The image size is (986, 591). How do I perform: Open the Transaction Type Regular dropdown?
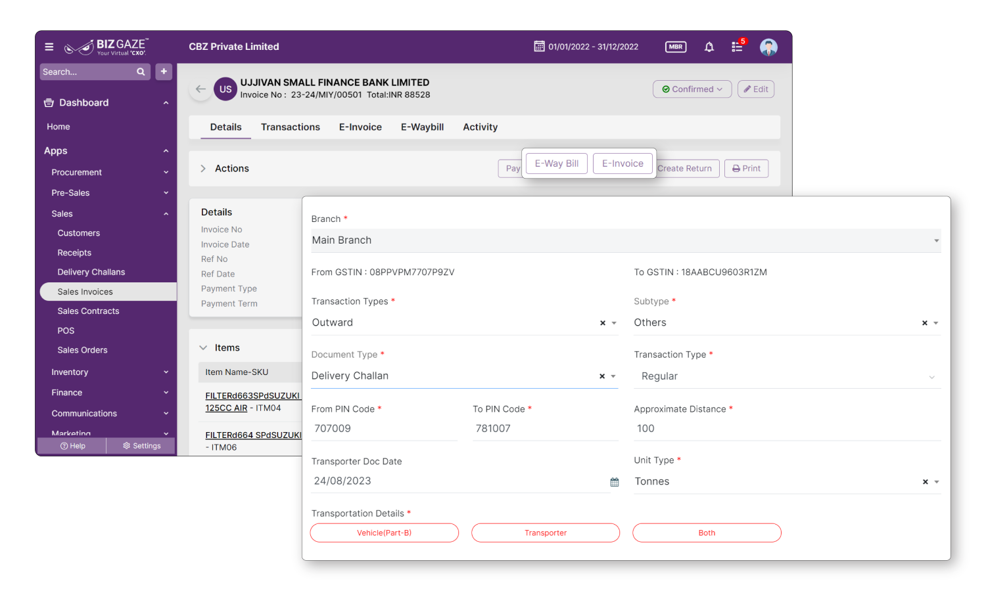[x=787, y=376]
